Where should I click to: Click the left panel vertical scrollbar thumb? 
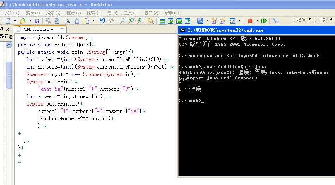click(8, 75)
